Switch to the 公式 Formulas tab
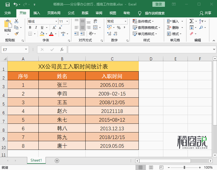 click(71, 13)
